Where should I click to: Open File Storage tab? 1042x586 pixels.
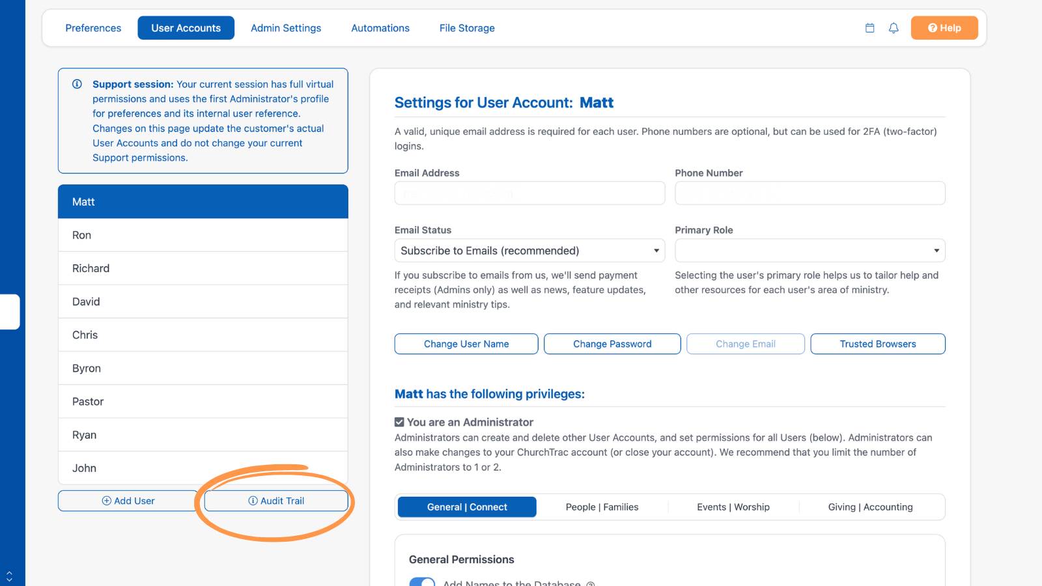tap(467, 28)
